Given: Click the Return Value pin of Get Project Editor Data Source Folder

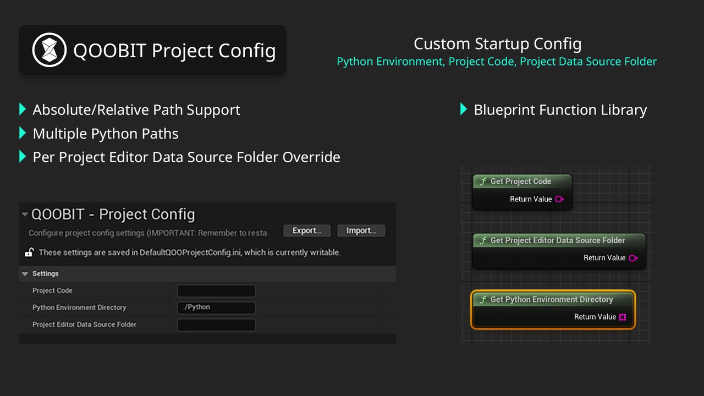Looking at the screenshot, I should [x=633, y=258].
